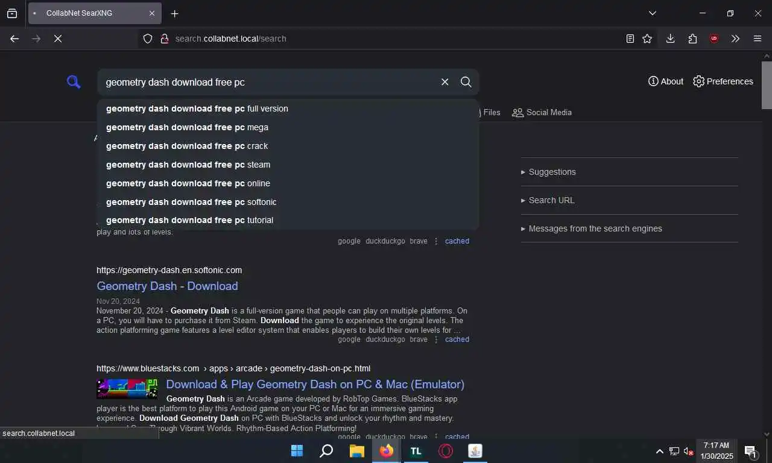This screenshot has width=772, height=463.
Task: Expand the Suggestions section
Action: (x=548, y=172)
